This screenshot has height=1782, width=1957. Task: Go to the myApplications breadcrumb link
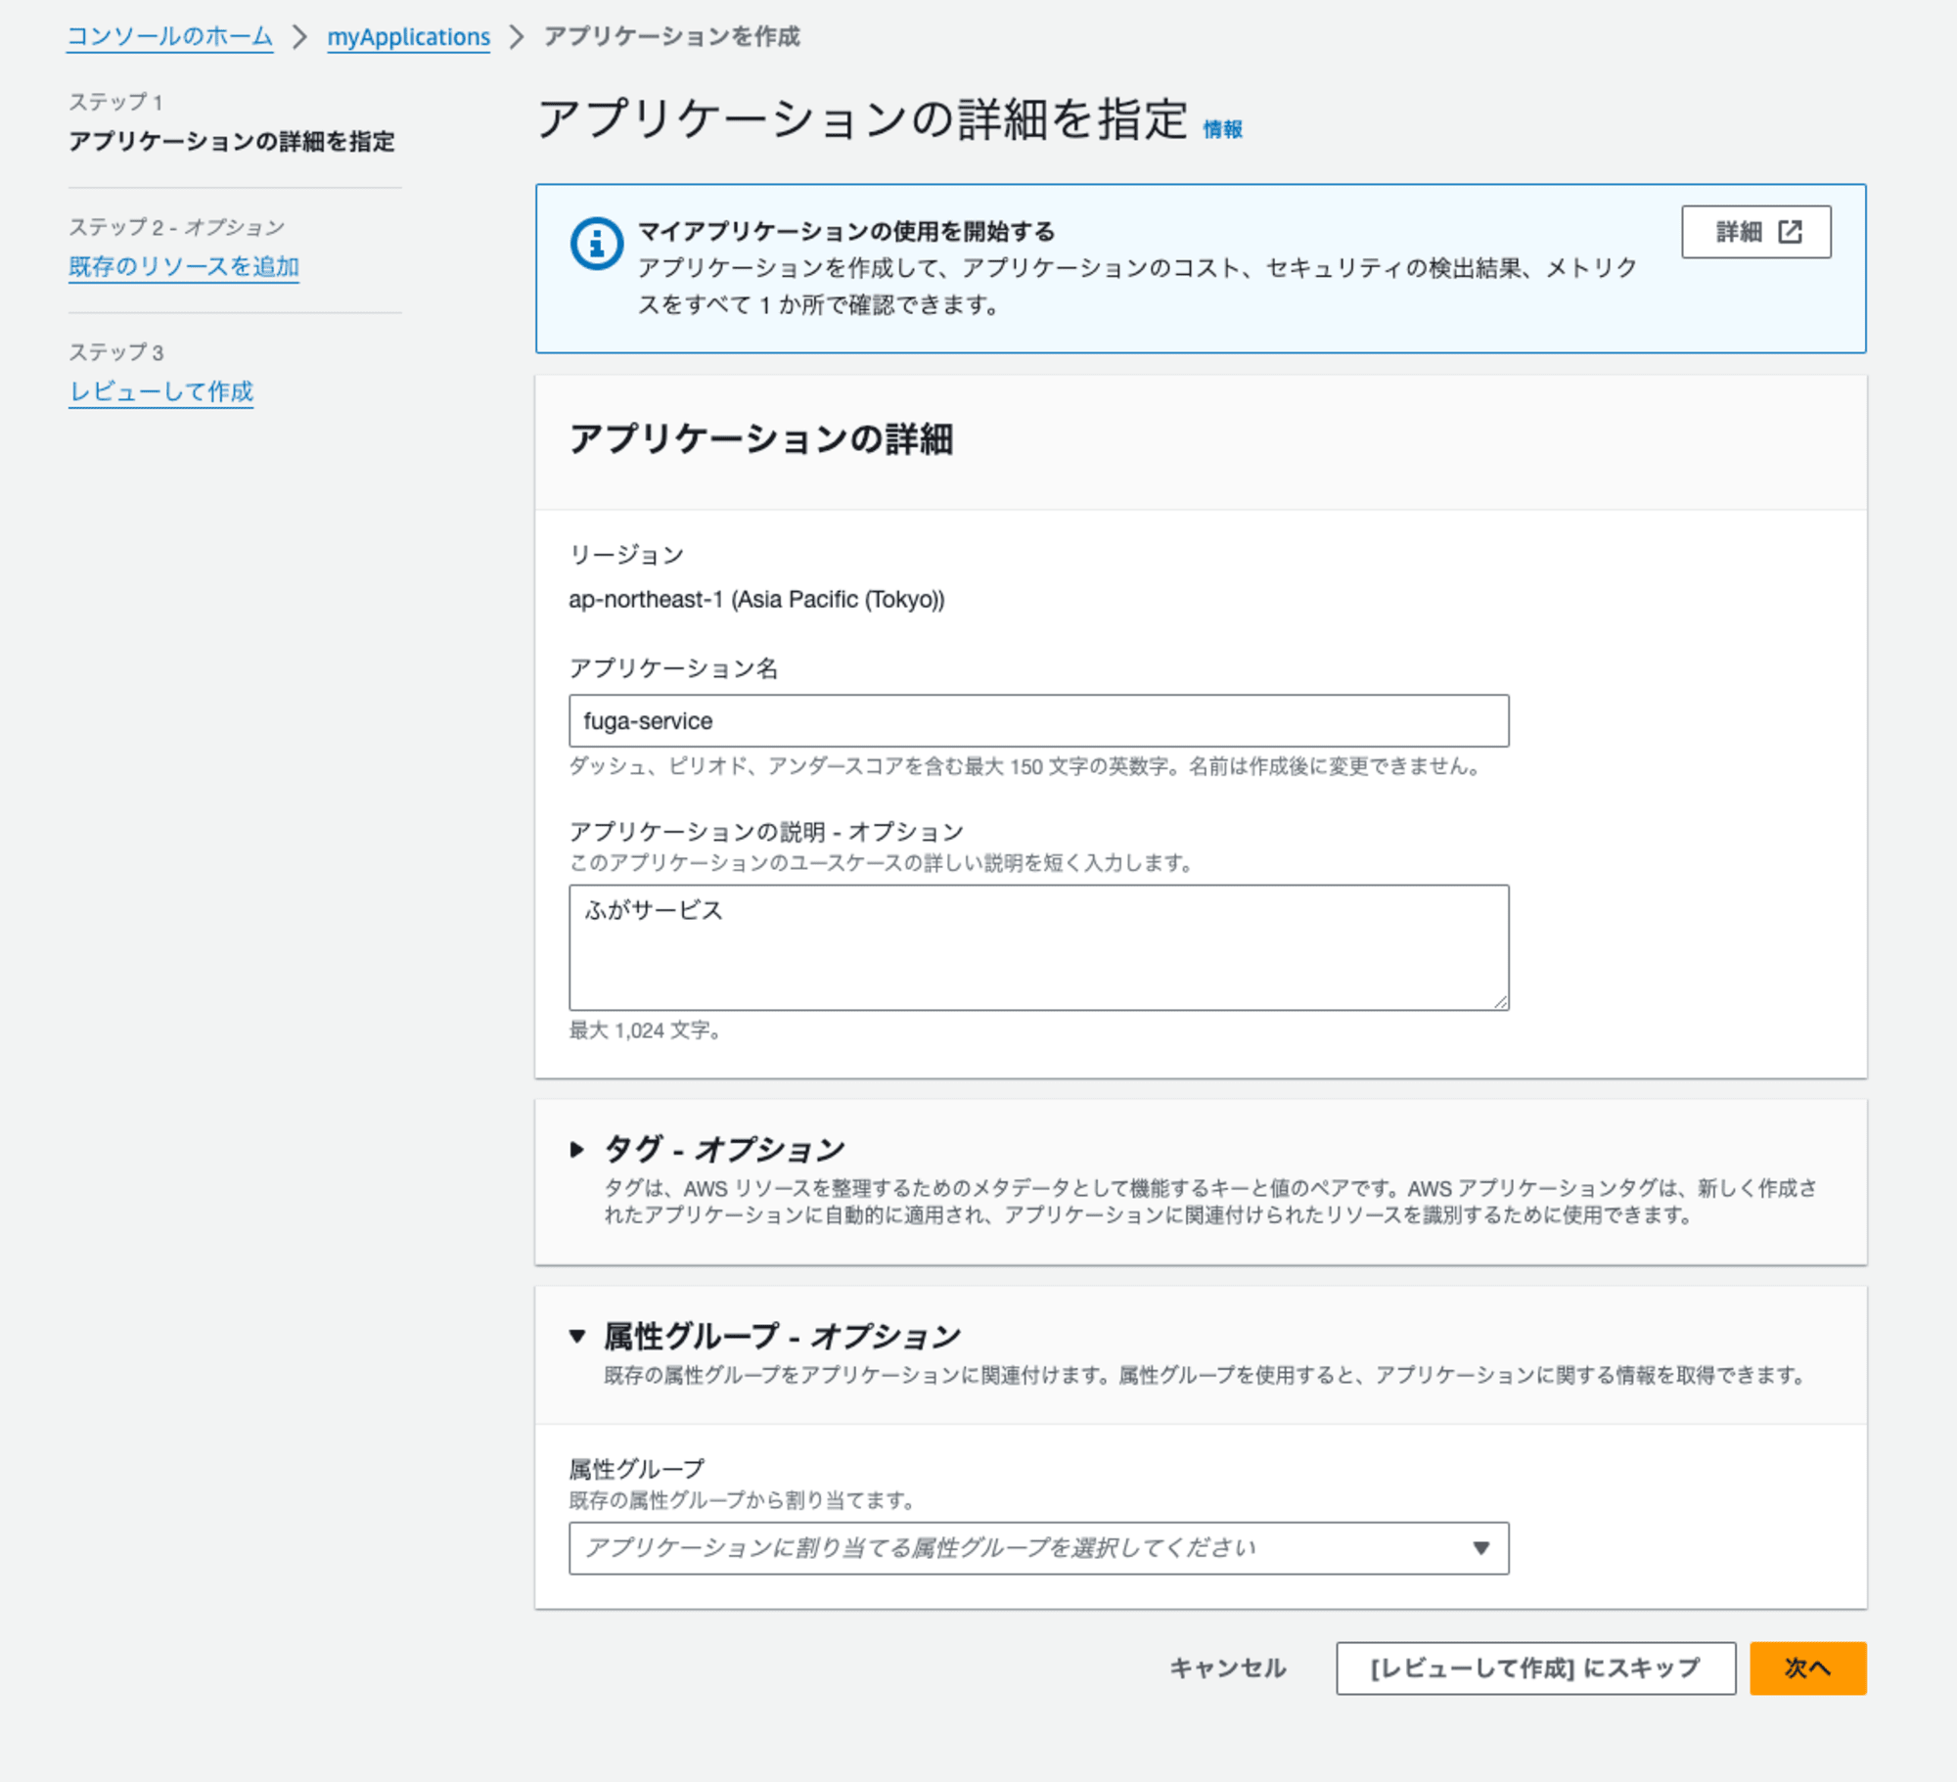pyautogui.click(x=408, y=37)
